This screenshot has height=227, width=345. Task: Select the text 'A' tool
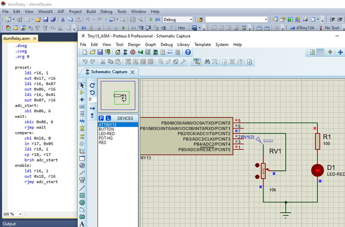(x=82, y=224)
